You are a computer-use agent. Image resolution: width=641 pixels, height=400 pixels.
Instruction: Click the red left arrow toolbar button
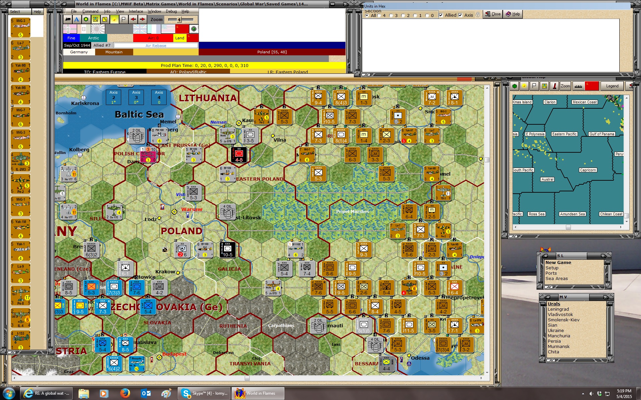pos(133,19)
